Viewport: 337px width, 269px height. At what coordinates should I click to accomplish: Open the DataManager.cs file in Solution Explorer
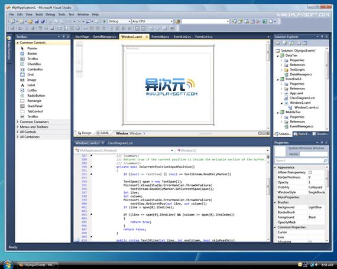click(x=301, y=74)
